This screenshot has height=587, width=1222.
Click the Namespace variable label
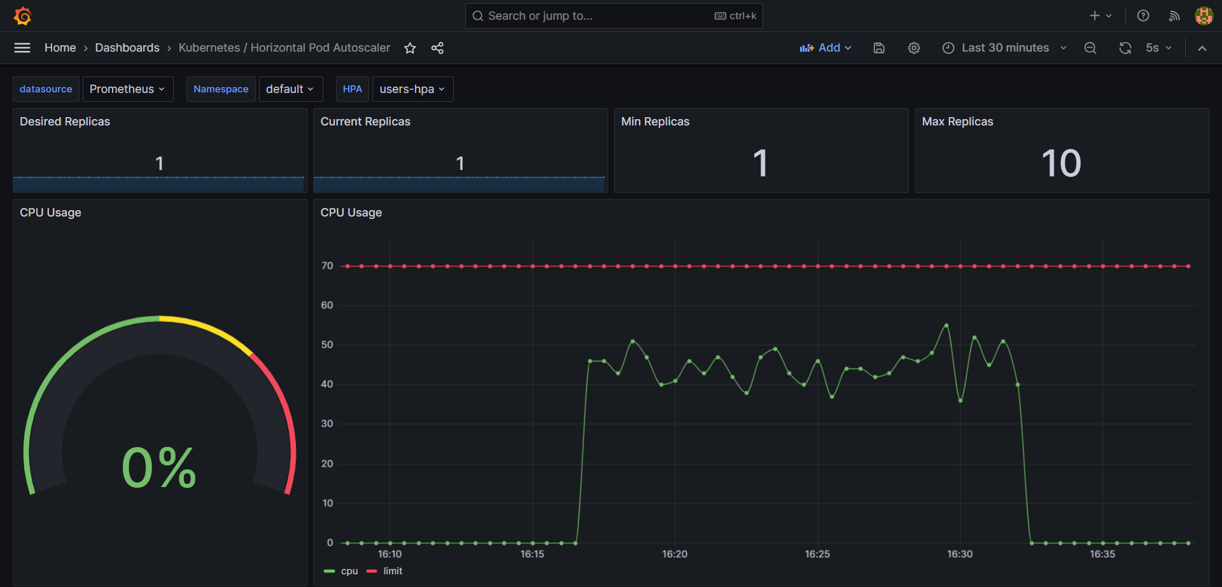221,89
